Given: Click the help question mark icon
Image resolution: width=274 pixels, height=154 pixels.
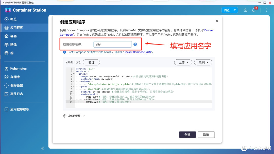Looking at the screenshot, I should 135,45.
